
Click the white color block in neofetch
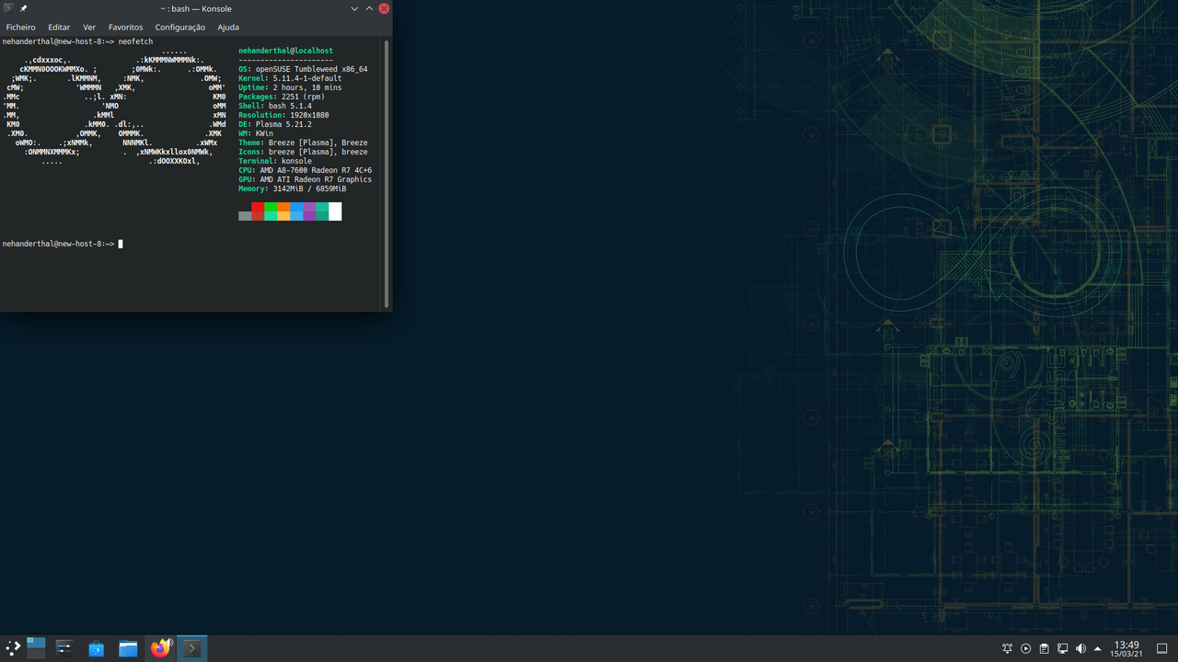click(335, 211)
